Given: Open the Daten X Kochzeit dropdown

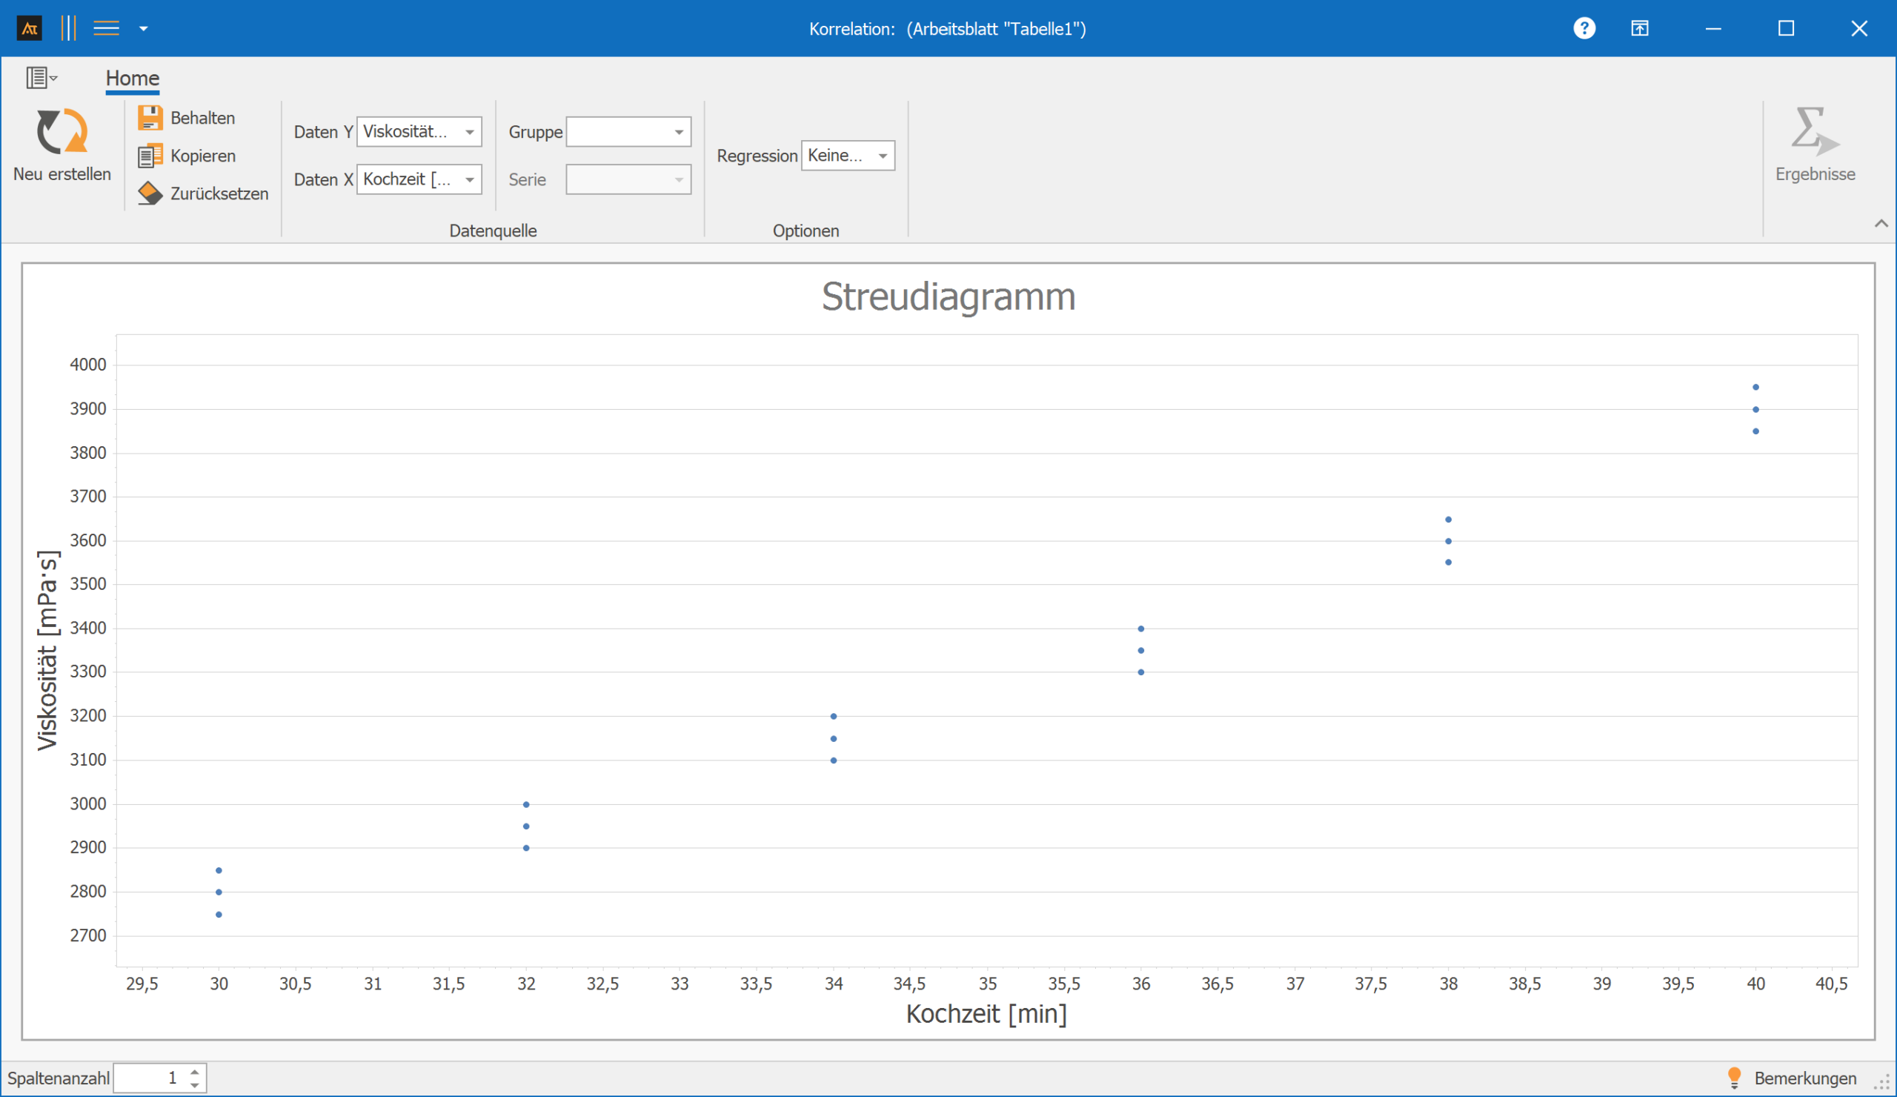Looking at the screenshot, I should pyautogui.click(x=469, y=180).
